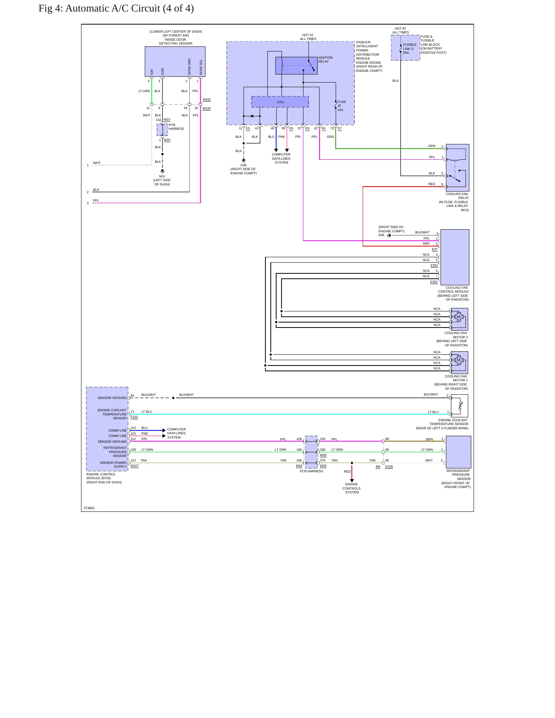This screenshot has height=718, width=555.
Task: Select the 'HOT AT ALL TIMES' label above IPDM
Action: (x=308, y=37)
